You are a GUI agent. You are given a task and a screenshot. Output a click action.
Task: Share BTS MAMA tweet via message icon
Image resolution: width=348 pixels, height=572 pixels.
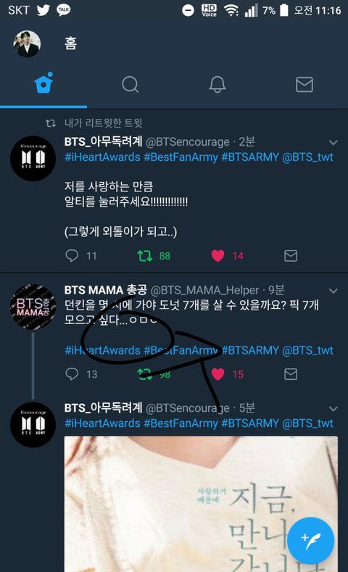pyautogui.click(x=291, y=374)
